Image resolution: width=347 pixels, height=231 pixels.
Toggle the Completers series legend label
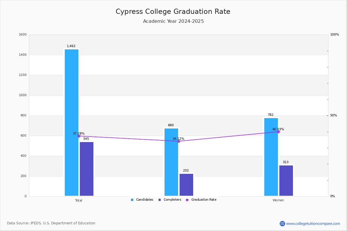[172, 200]
